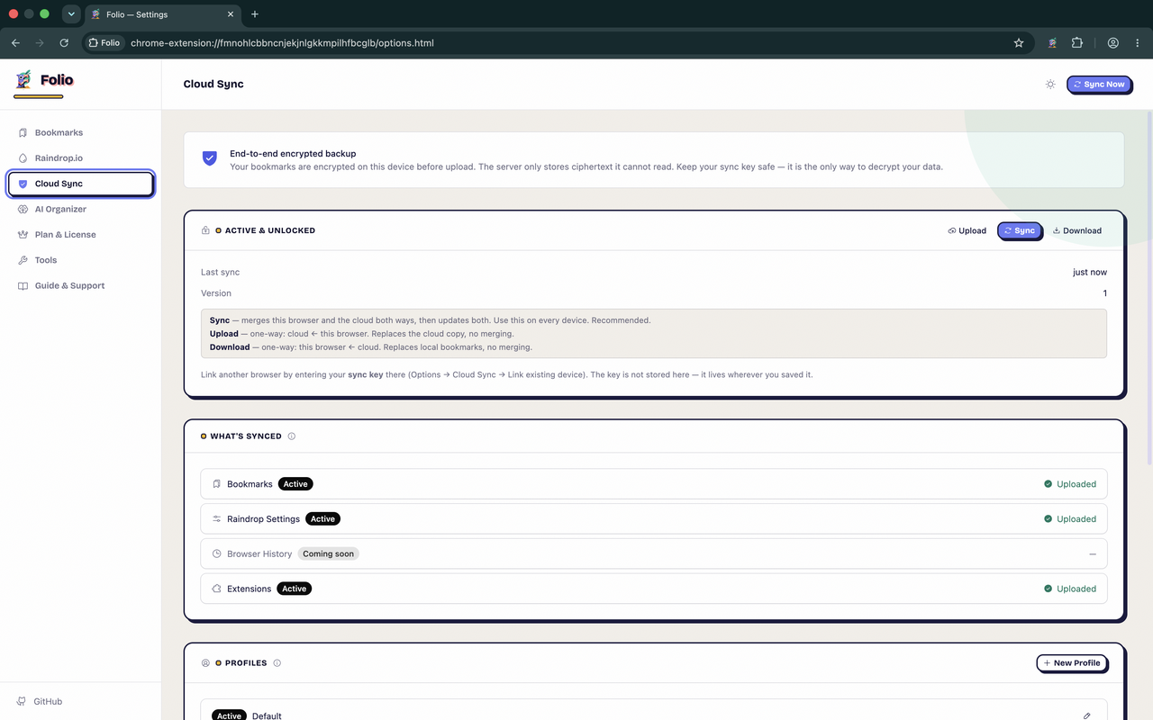Open the tab search dropdown arrow
Screen dimensions: 1153x720
click(71, 14)
